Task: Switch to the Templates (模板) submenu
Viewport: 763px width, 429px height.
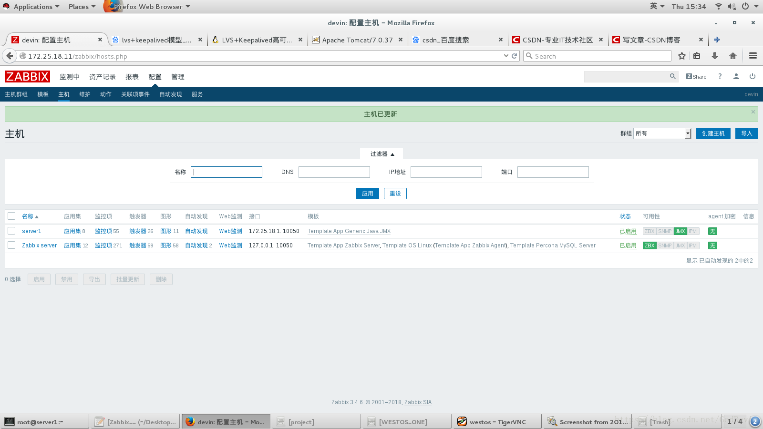Action: [43, 94]
